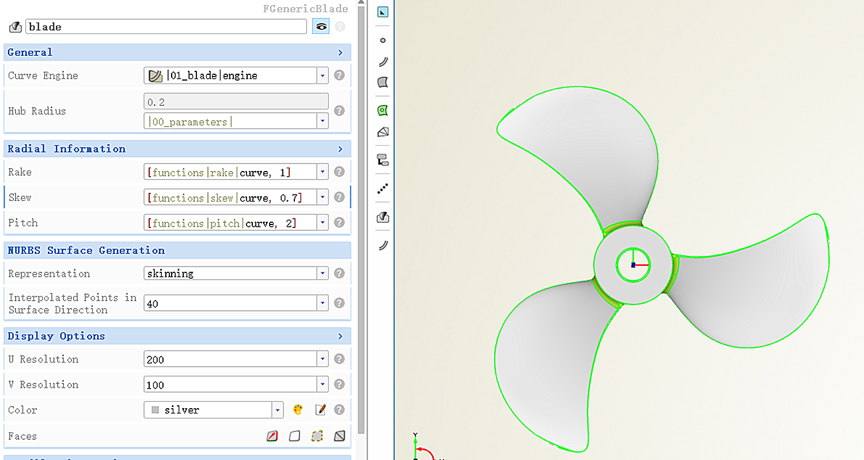This screenshot has width=864, height=460.
Task: Click the triangulated face icon
Action: pos(339,436)
